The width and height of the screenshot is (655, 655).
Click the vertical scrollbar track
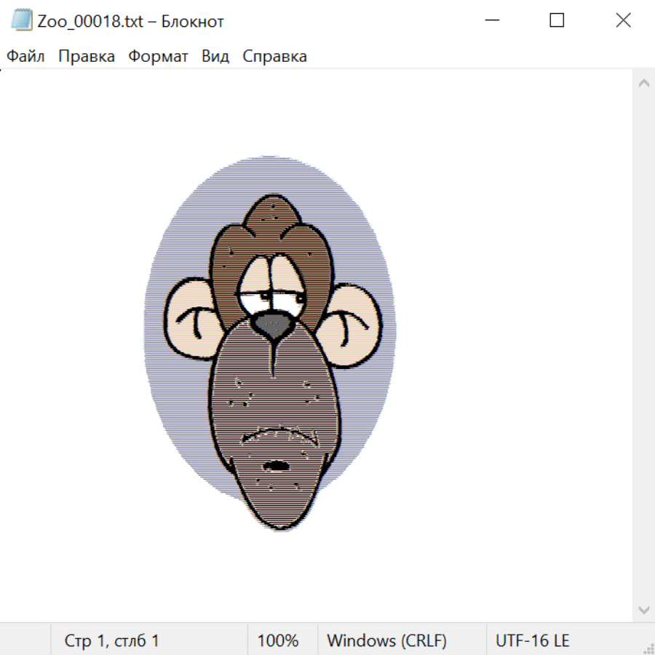[x=643, y=346]
